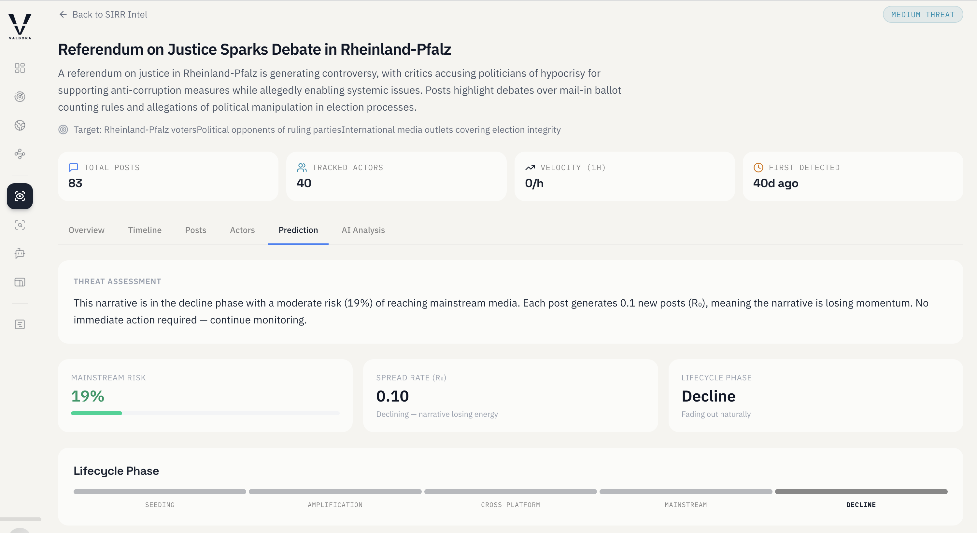Open the AI Analysis tab

click(363, 230)
